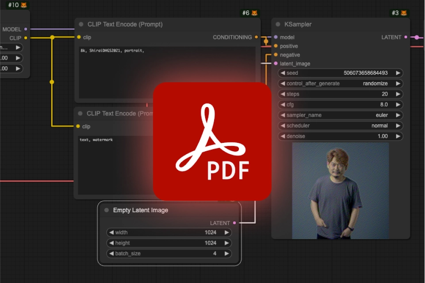Viewport: 425px width, 283px height.
Task: Decrease cfg with the left arrow
Action: pyautogui.click(x=283, y=105)
